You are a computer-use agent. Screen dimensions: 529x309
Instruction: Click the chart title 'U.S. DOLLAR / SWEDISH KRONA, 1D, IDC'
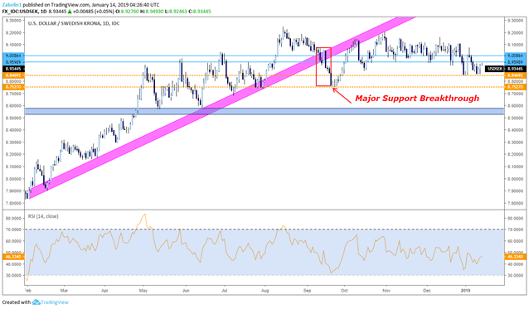point(74,23)
